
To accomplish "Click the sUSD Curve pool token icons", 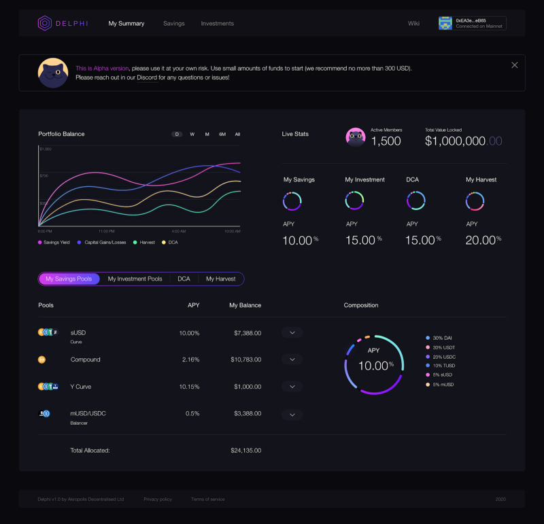I will coord(48,332).
